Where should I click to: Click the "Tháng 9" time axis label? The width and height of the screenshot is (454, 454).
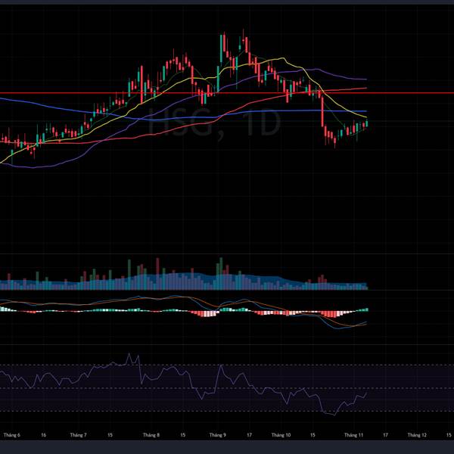[x=217, y=435]
